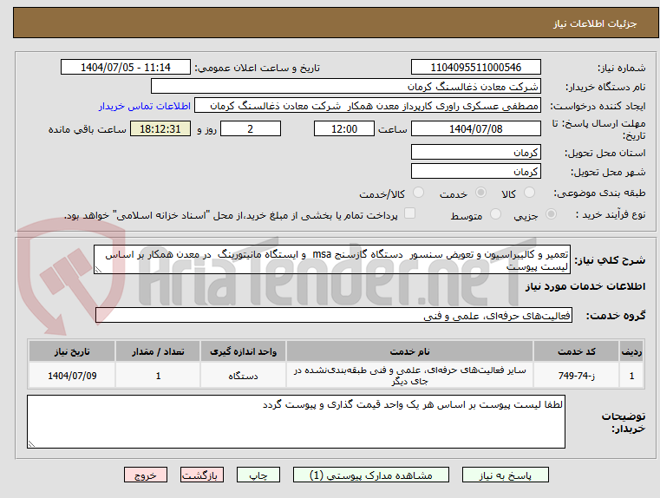Image resolution: width=660 pixels, height=498 pixels.
Task: Click the ساعت باقی مانده label
Action: 87,129
